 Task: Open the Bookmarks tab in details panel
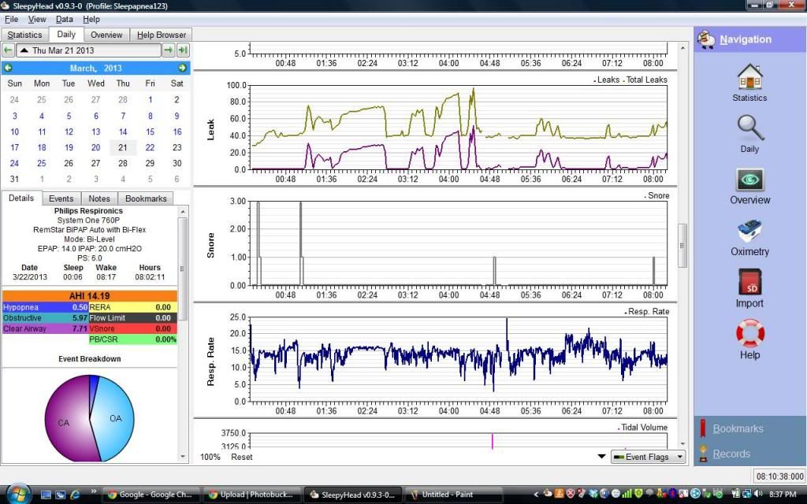146,198
